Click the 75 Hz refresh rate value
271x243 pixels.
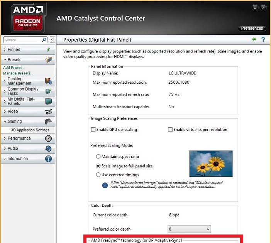[174, 94]
